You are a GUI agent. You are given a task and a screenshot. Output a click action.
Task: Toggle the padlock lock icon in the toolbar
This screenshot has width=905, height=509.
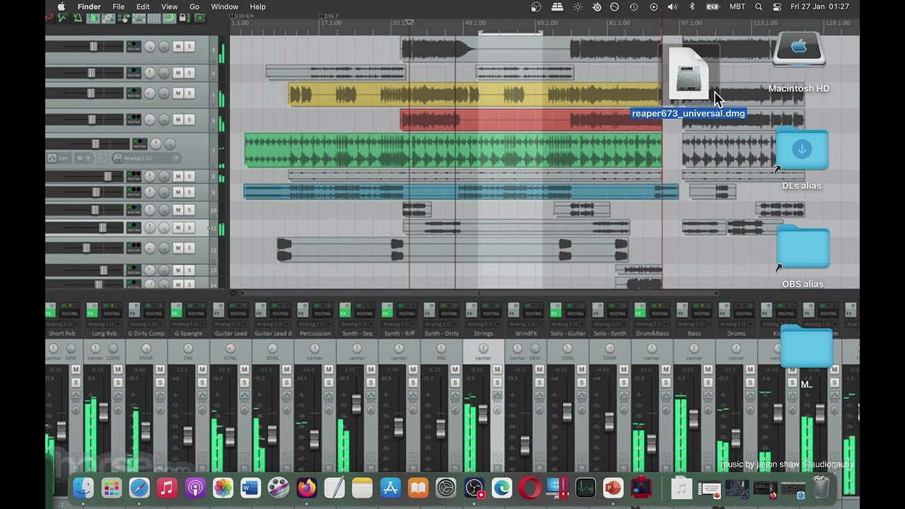pos(184,18)
